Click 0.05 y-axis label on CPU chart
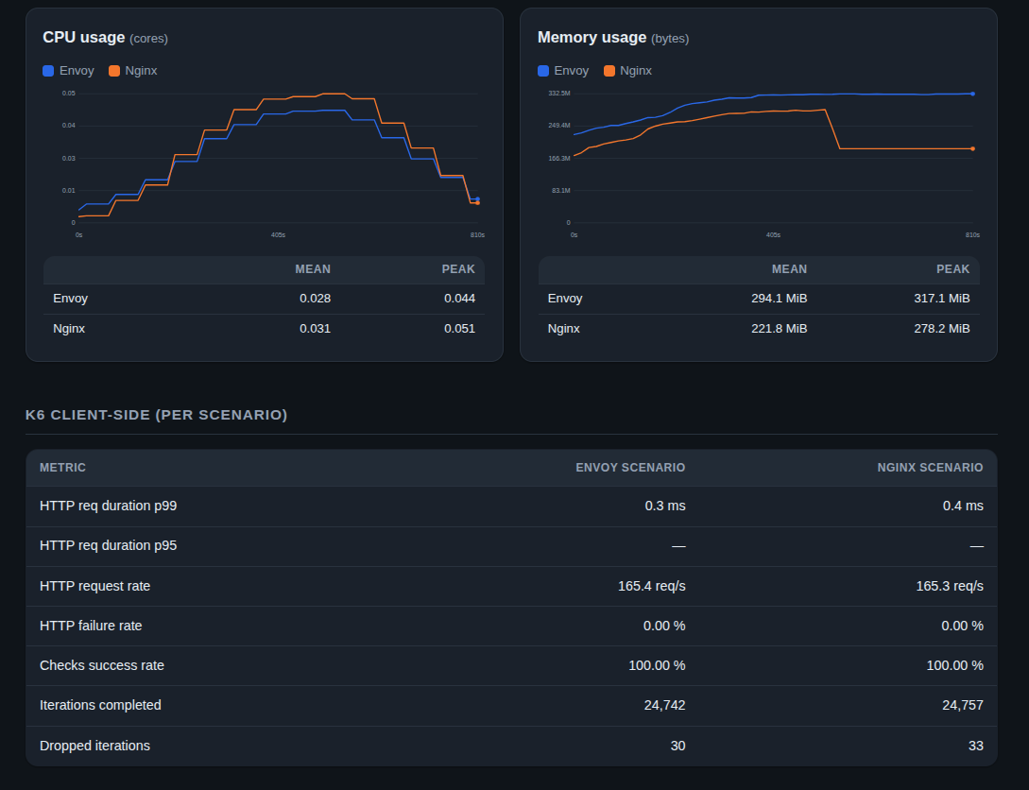This screenshot has width=1029, height=790. tap(69, 94)
